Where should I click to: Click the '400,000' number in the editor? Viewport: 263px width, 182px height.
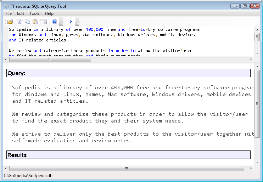94,29
